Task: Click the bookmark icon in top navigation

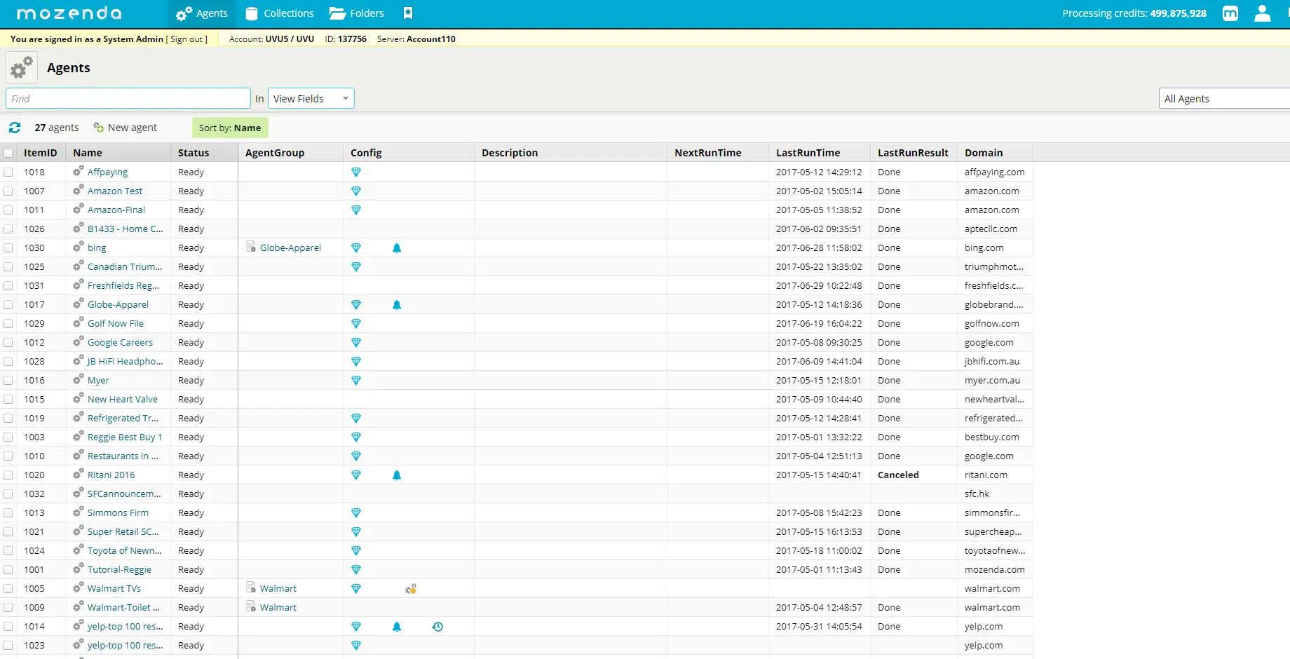Action: coord(408,13)
